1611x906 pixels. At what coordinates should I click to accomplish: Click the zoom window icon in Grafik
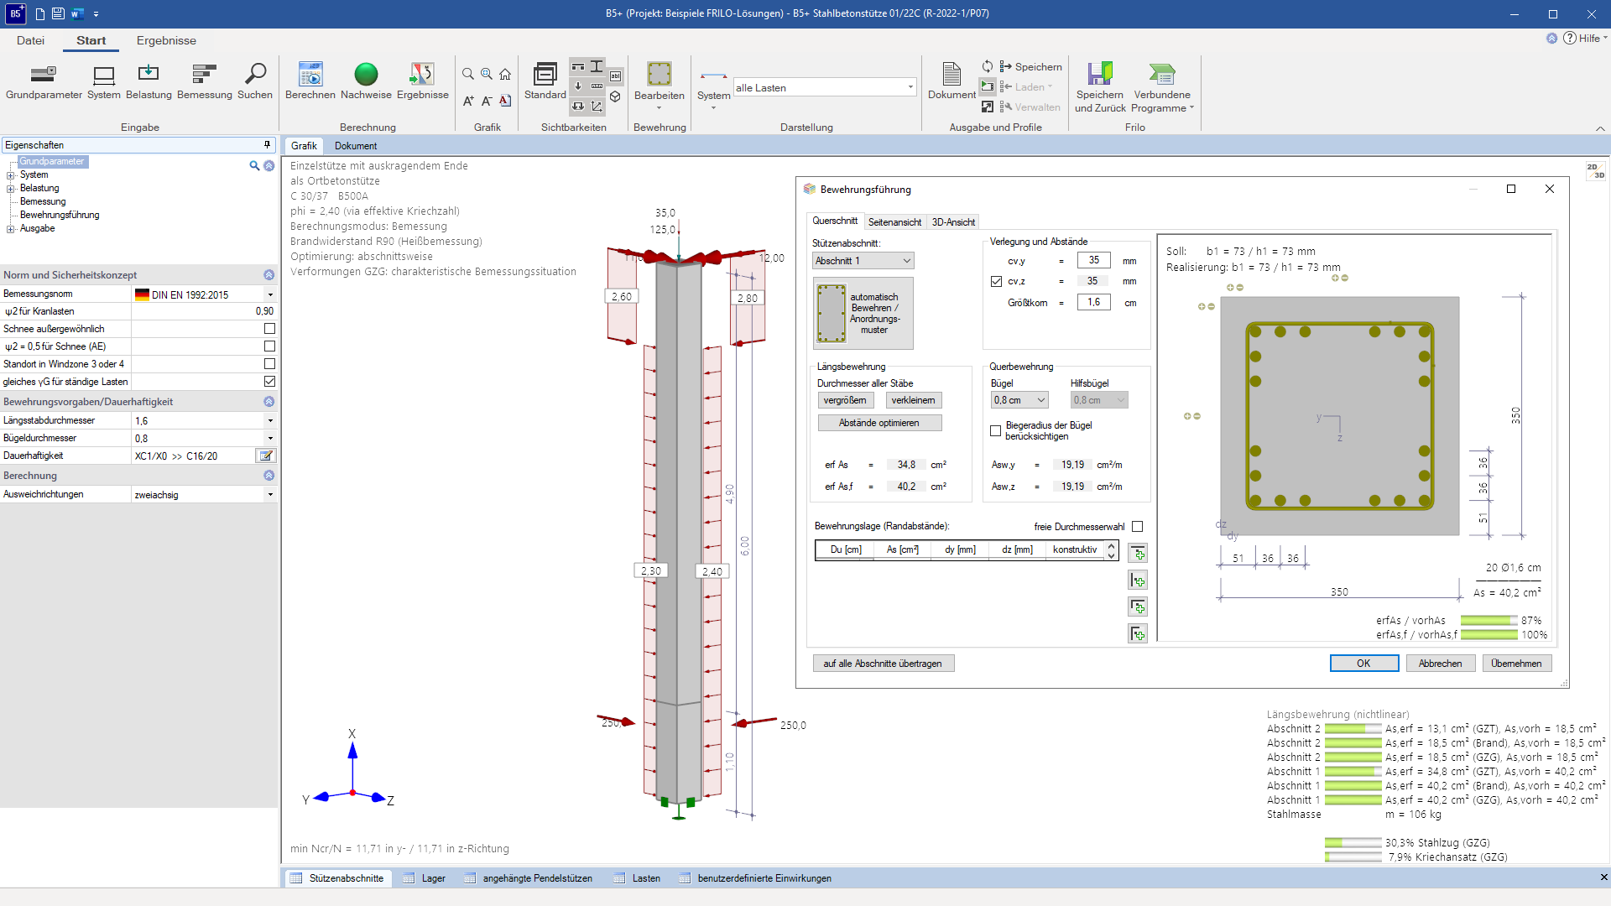[487, 75]
